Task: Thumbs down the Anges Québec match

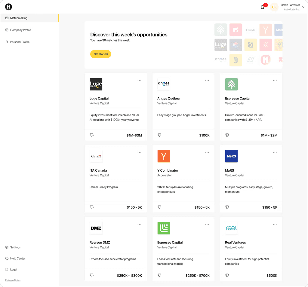Action: click(159, 135)
